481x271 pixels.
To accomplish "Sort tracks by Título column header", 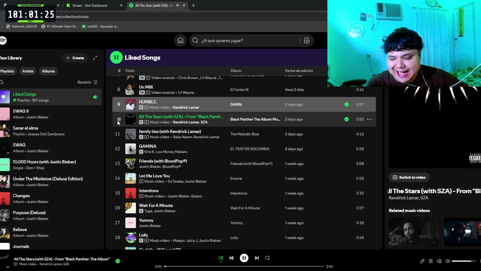I will click(130, 71).
